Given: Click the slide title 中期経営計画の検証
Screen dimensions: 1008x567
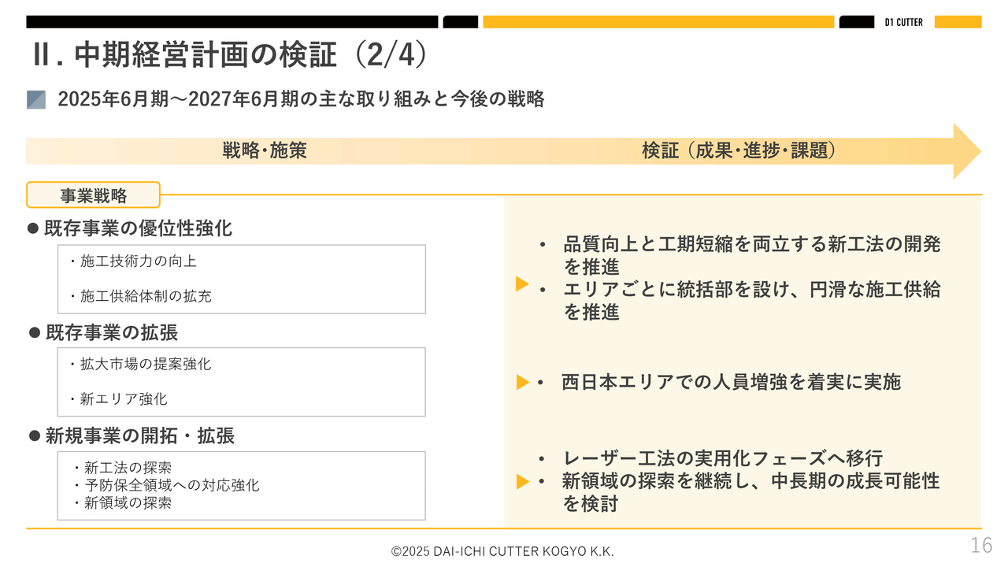Looking at the screenshot, I should 208,55.
